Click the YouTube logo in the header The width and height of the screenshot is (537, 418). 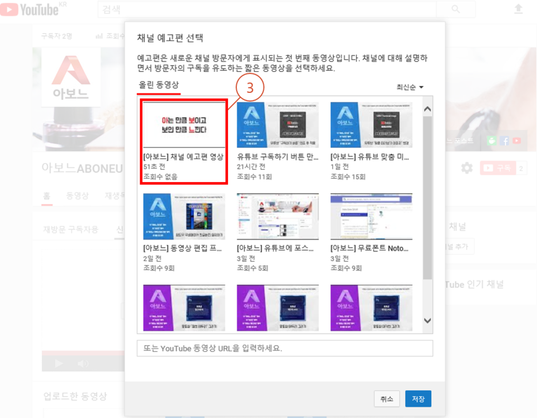pyautogui.click(x=29, y=9)
